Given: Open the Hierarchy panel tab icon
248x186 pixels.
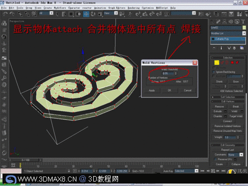Looking at the screenshot, I should click(x=225, y=21).
